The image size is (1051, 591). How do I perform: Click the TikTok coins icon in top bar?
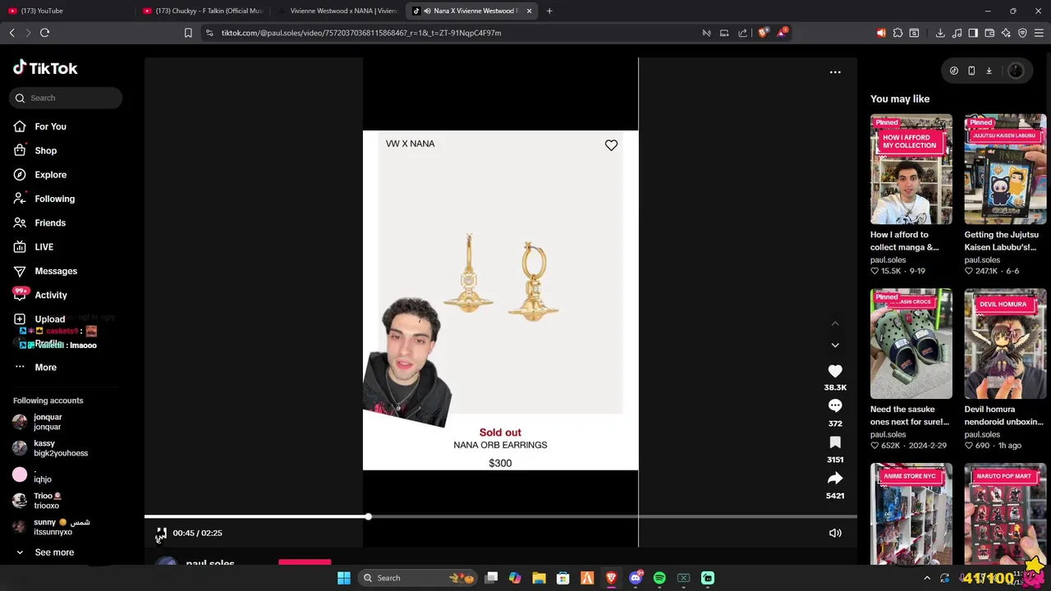954,71
